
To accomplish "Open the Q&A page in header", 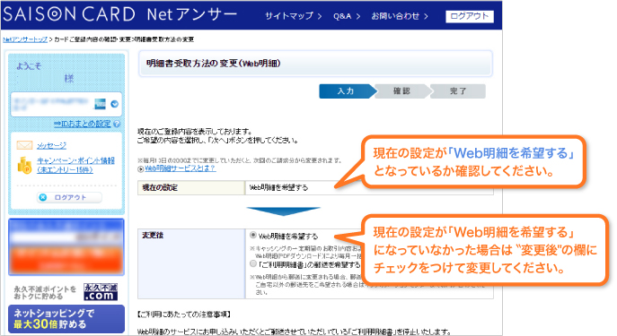I will pos(347,16).
